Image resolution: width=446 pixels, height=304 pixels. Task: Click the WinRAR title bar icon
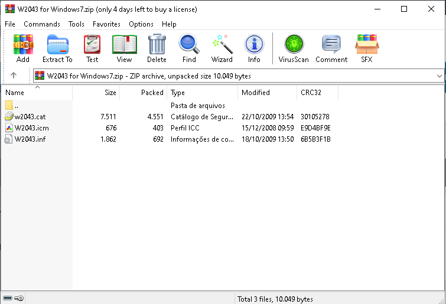pyautogui.click(x=9, y=9)
